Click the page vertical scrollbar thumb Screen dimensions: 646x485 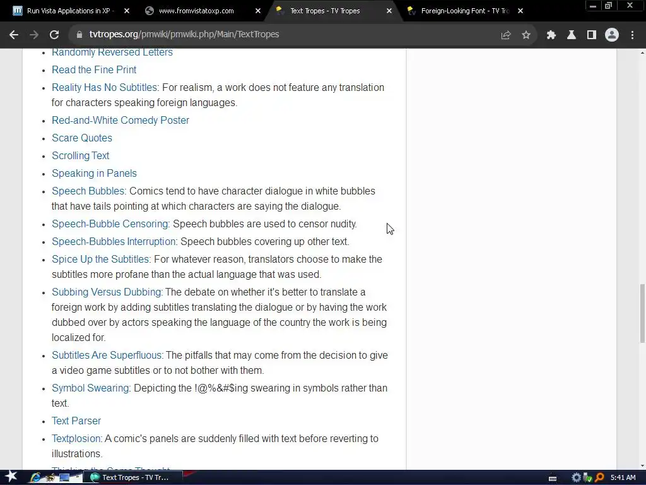tap(642, 313)
